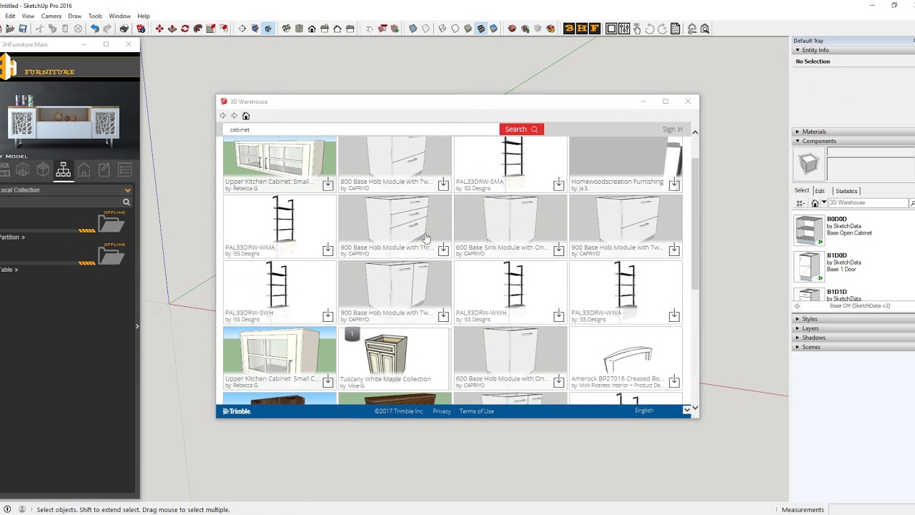Go back in 3D Warehouse navigation
The height and width of the screenshot is (515, 915).
tap(223, 116)
